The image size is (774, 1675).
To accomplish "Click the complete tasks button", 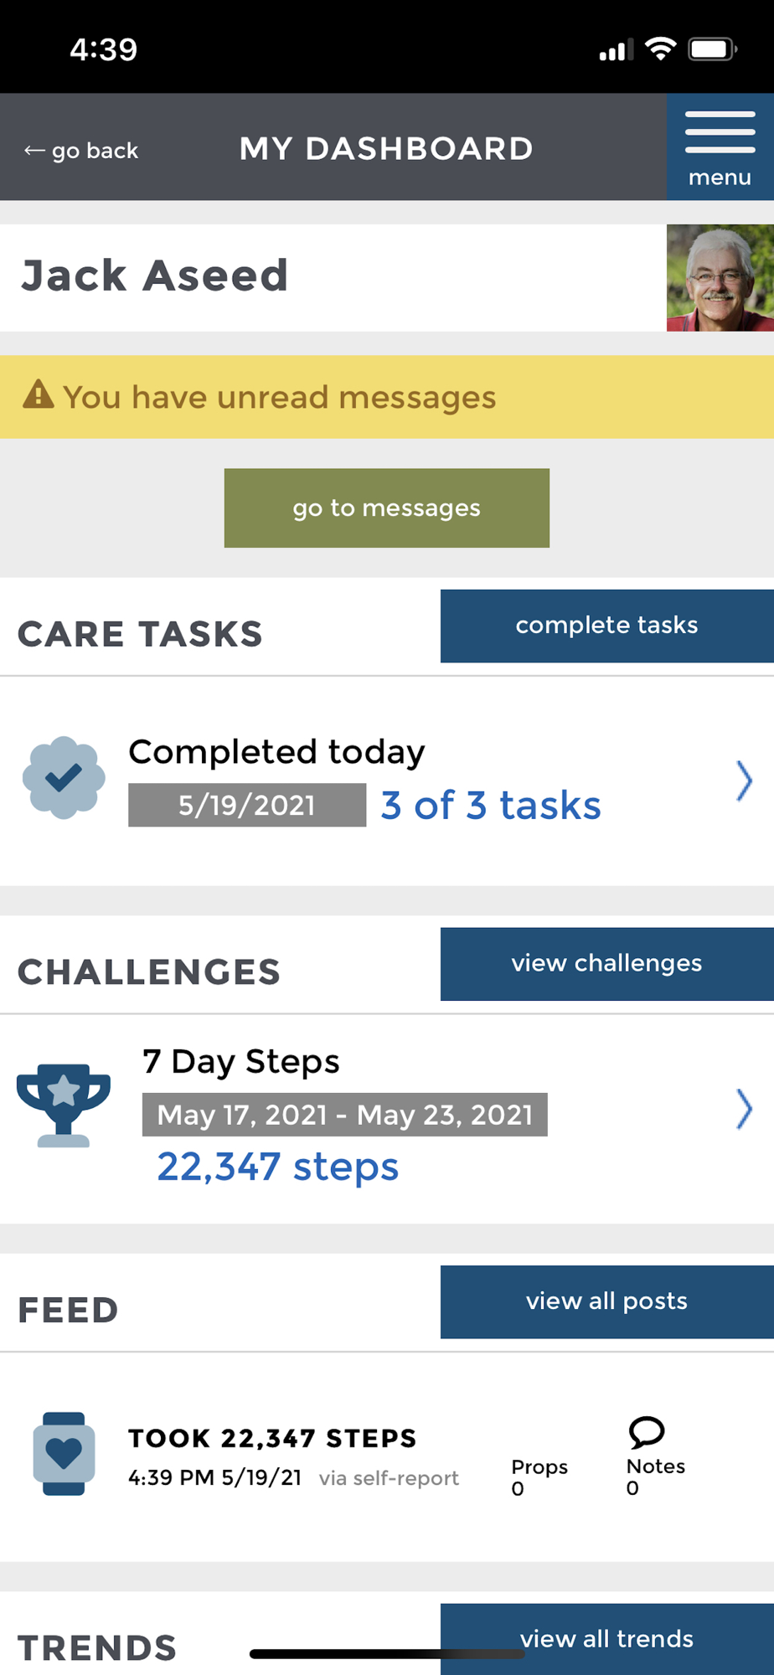I will coord(607,626).
